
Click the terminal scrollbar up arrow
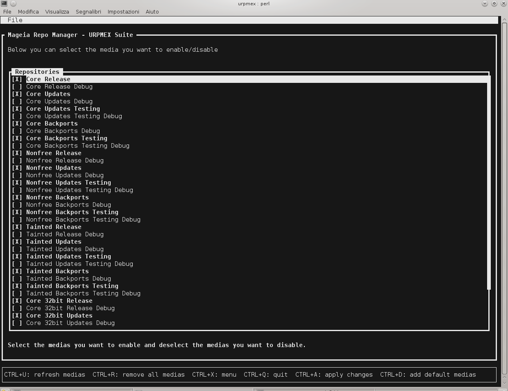pyautogui.click(x=504, y=20)
